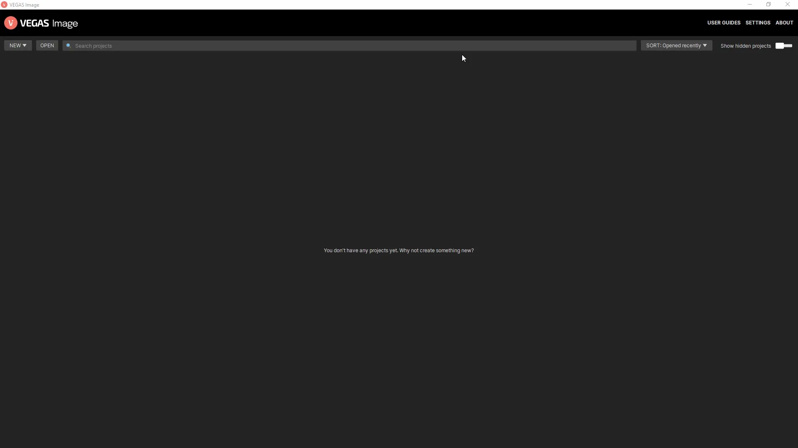Click the VEGAS Image application logo icon
Screen dimensions: 798x448
[11, 23]
